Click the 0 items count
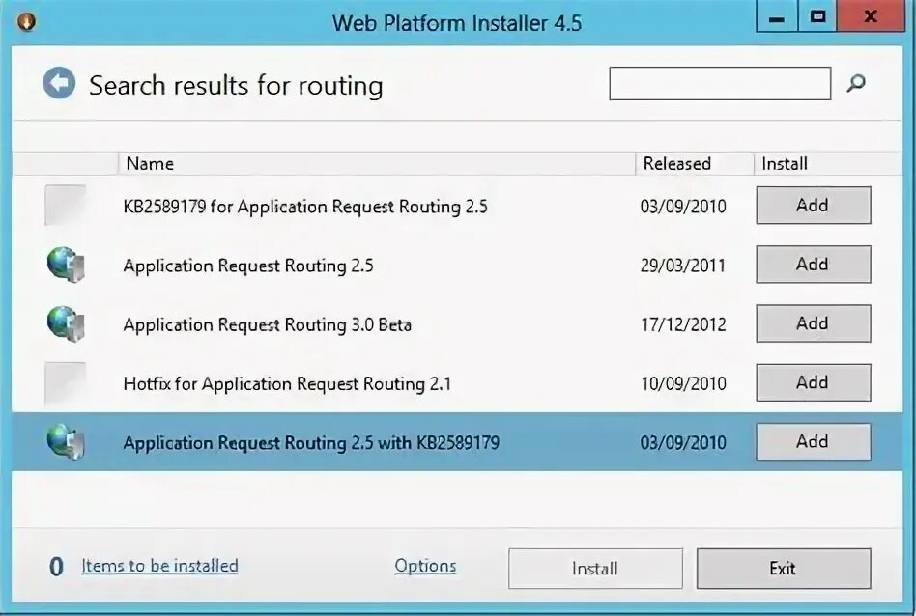Image resolution: width=916 pixels, height=616 pixels. click(56, 567)
